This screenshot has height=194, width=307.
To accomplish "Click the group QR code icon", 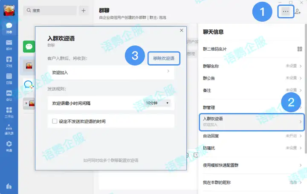I will pyautogui.click(x=299, y=48).
